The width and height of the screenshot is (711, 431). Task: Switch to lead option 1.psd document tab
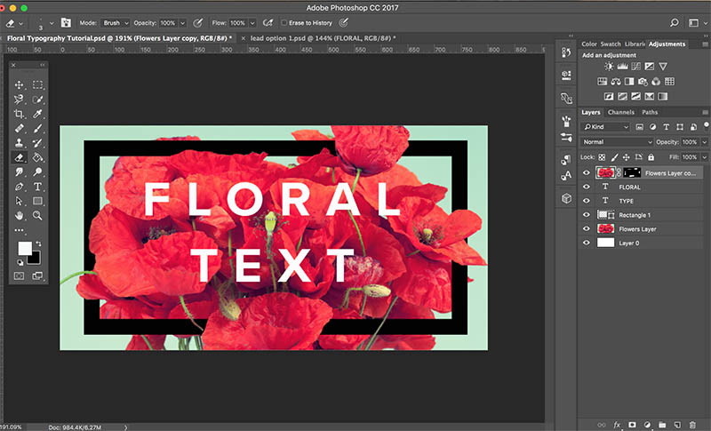tap(323, 38)
